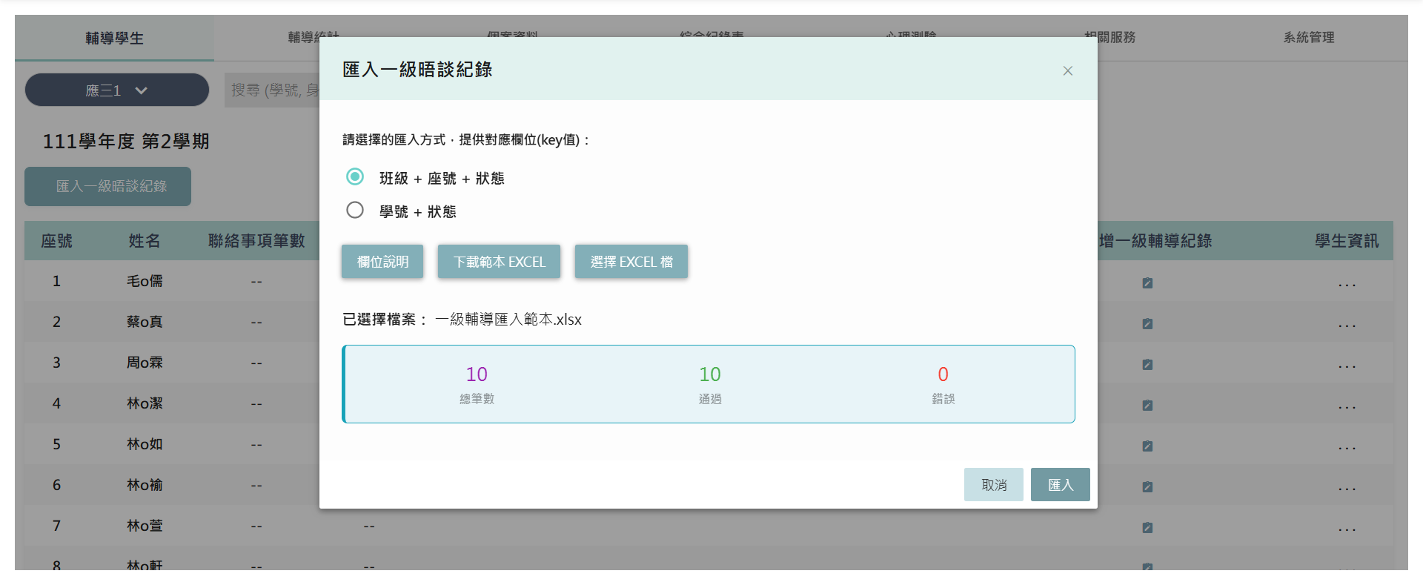Screen dimensions: 1423x585
Task: Click the 111學年度 第2學期 heading
Action: pos(126,141)
